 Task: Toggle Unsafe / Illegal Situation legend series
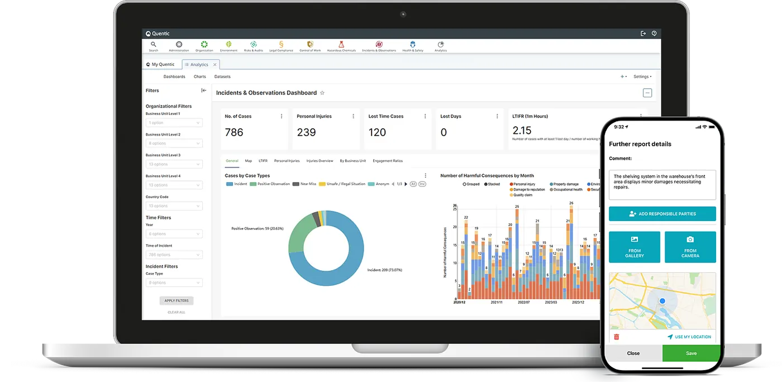point(342,184)
